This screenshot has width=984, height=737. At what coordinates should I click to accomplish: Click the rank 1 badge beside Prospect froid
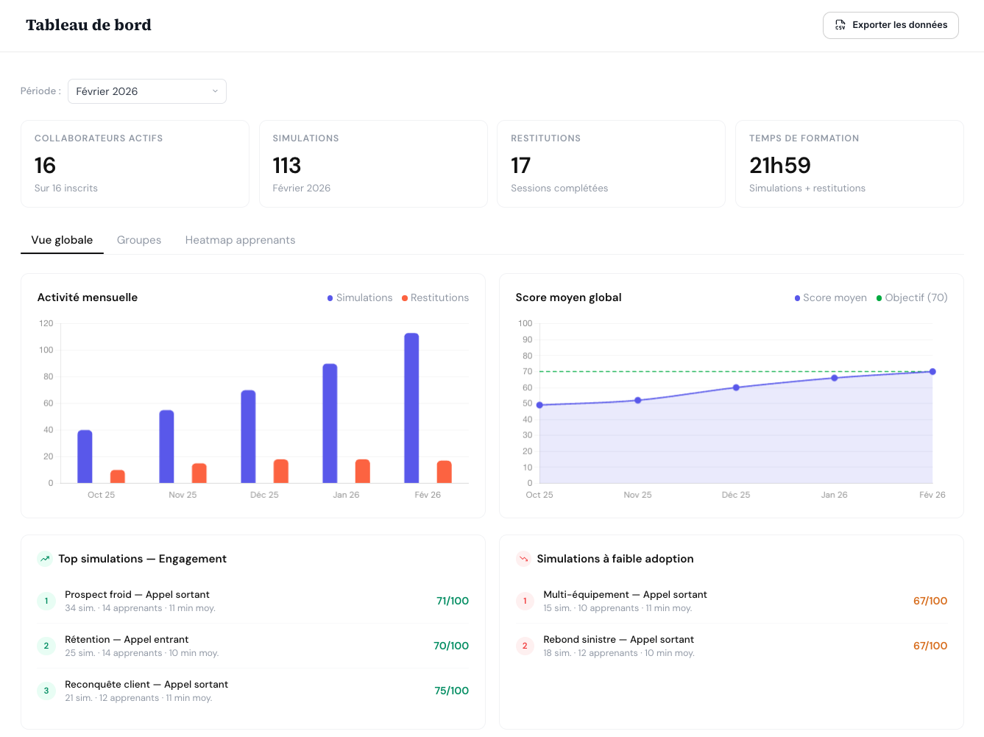point(46,601)
